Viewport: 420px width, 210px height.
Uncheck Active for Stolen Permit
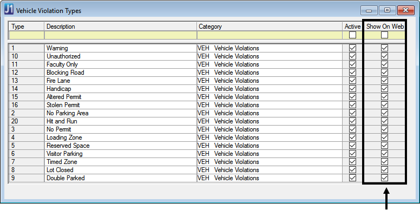[x=352, y=105]
